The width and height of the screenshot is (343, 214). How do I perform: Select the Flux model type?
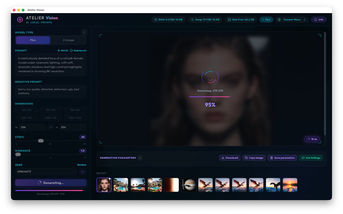(x=33, y=40)
